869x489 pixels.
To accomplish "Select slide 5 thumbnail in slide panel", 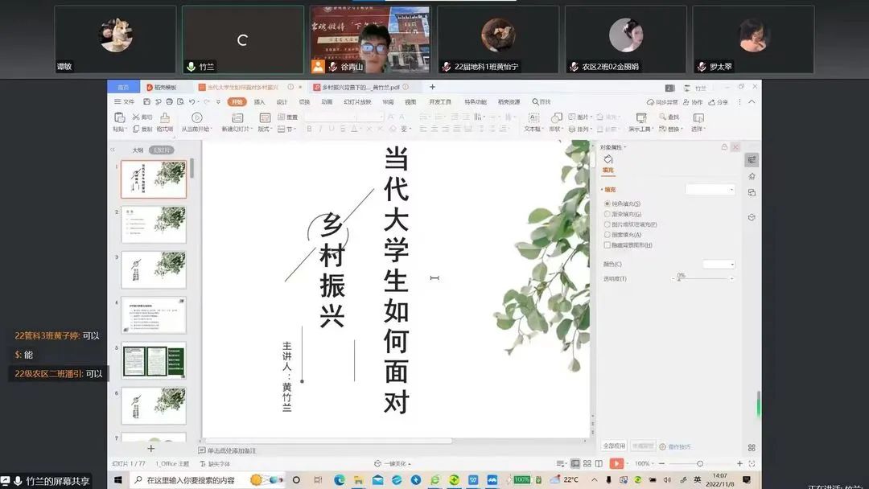I will point(154,360).
